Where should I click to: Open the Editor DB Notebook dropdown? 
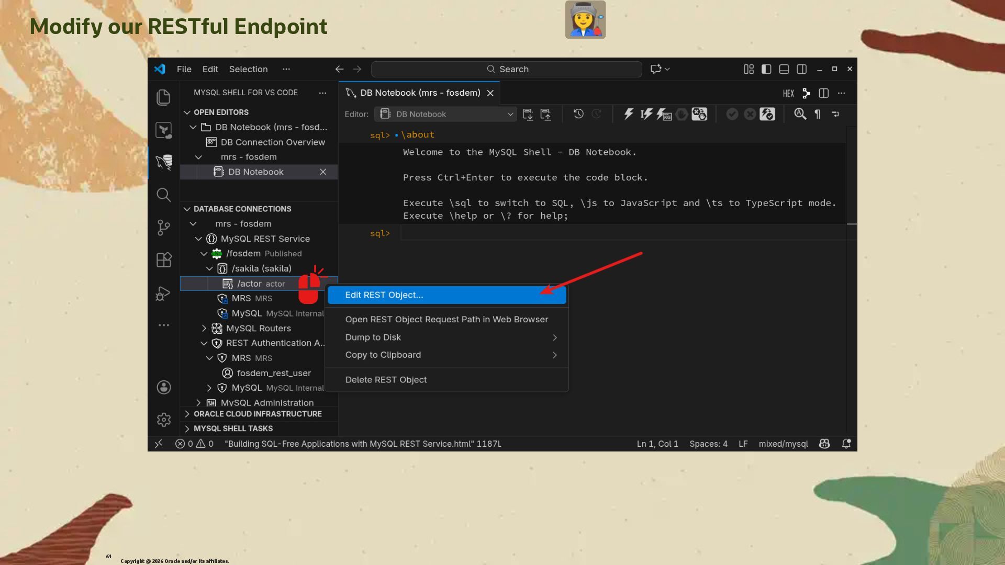446,114
